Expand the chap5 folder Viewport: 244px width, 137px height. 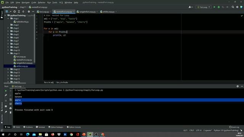[x=8, y=35]
